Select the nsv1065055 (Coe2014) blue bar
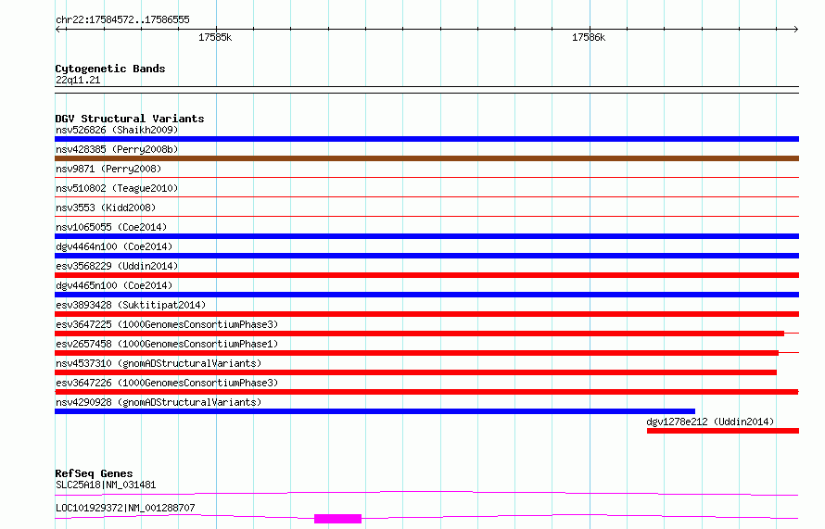 [426, 236]
